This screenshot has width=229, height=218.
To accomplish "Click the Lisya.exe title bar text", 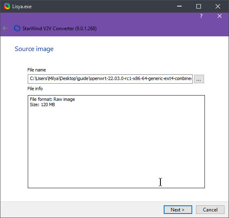I will (x=22, y=7).
